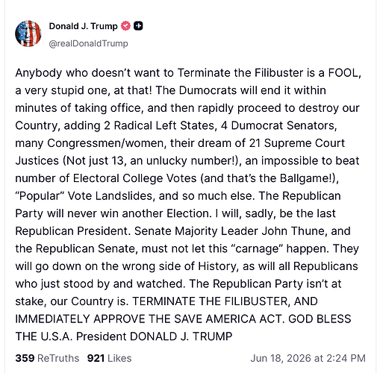This screenshot has width=377, height=373.
Task: Click the word FOOL in the post
Action: (343, 73)
